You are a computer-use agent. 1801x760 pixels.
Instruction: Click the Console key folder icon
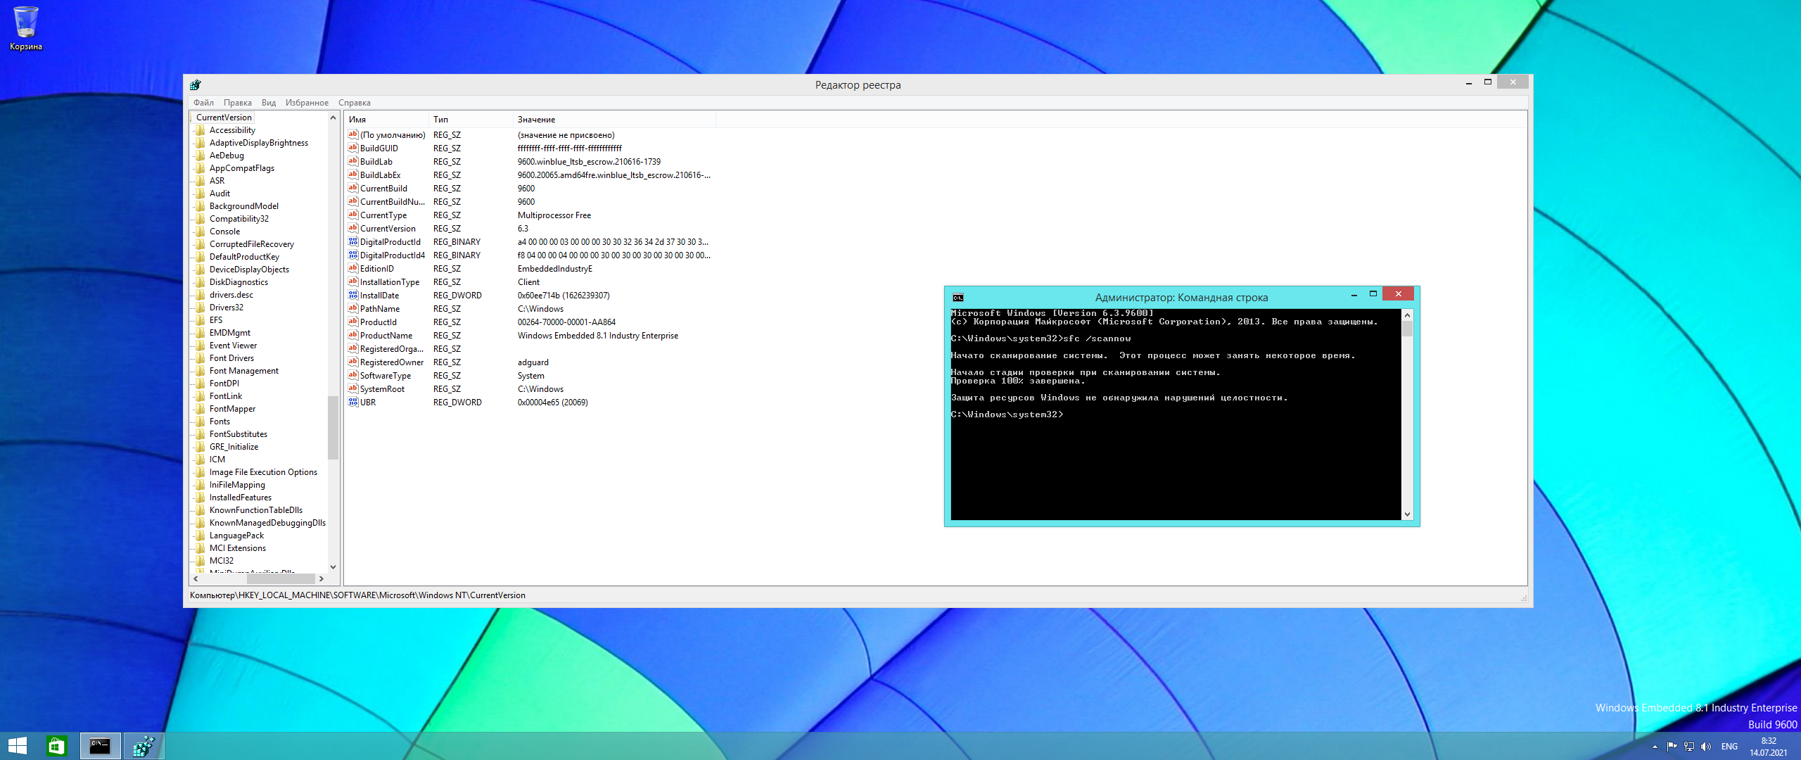click(x=201, y=232)
